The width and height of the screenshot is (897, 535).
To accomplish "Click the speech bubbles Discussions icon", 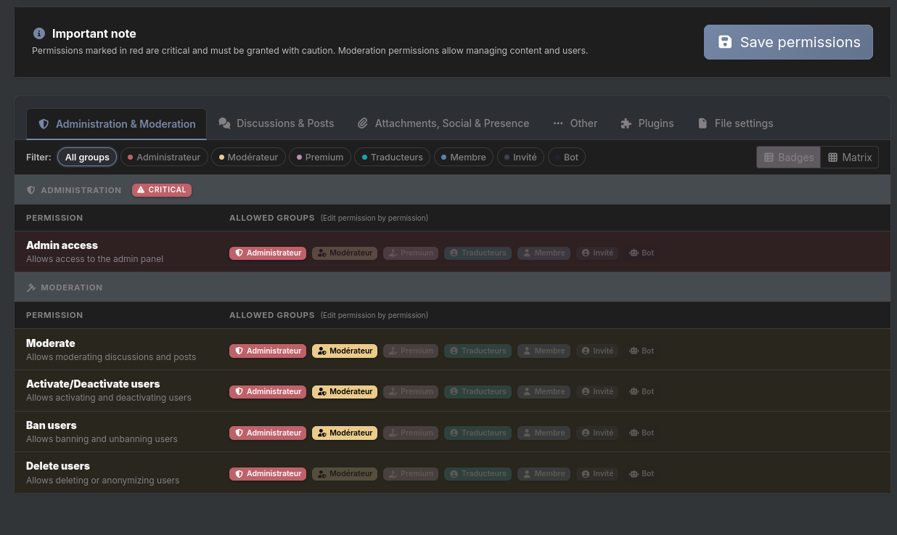I will (225, 123).
